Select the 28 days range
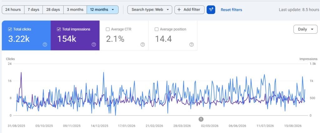320x133 pixels. (x=53, y=10)
